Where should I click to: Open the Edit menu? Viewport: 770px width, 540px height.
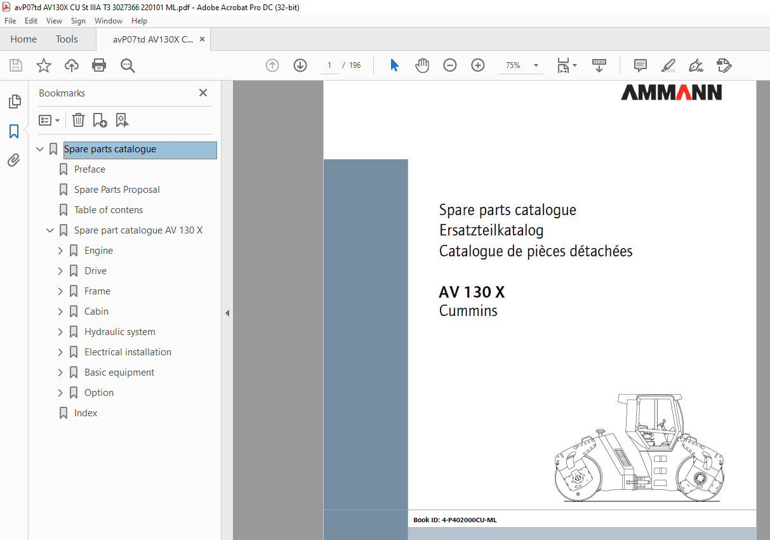31,21
